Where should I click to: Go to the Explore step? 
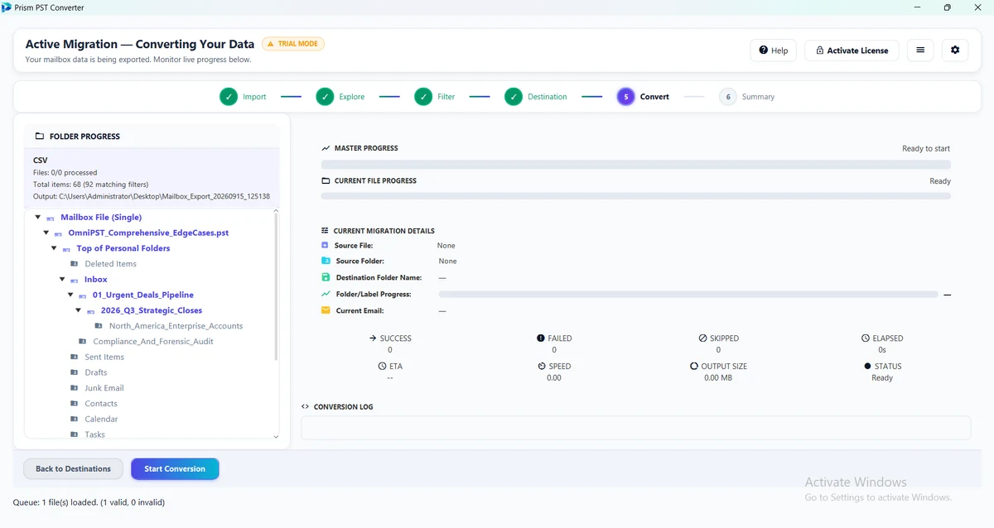pyautogui.click(x=352, y=97)
